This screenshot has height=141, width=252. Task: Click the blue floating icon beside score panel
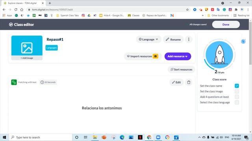(x=243, y=42)
